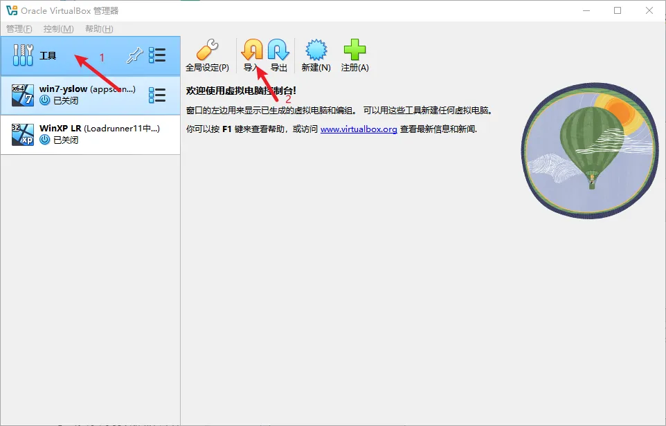666x426 pixels.
Task: Visit the www.virtualbox.org link
Action: 359,129
